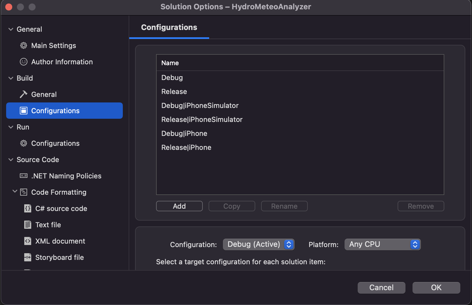The width and height of the screenshot is (472, 305).
Task: Confirm with the OK button
Action: 436,288
